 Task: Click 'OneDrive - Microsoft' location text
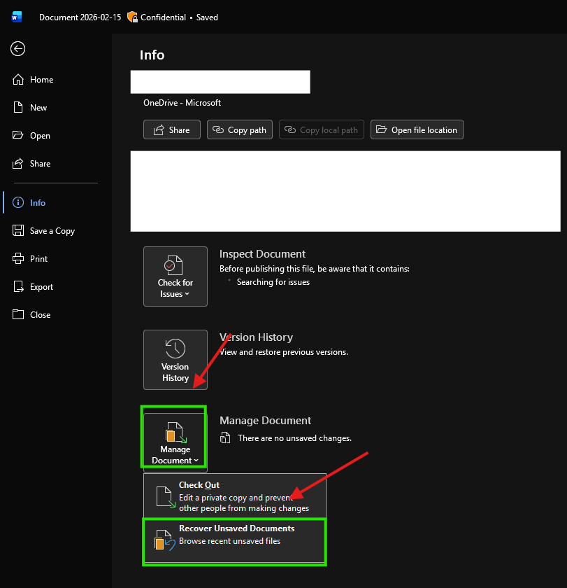[182, 103]
